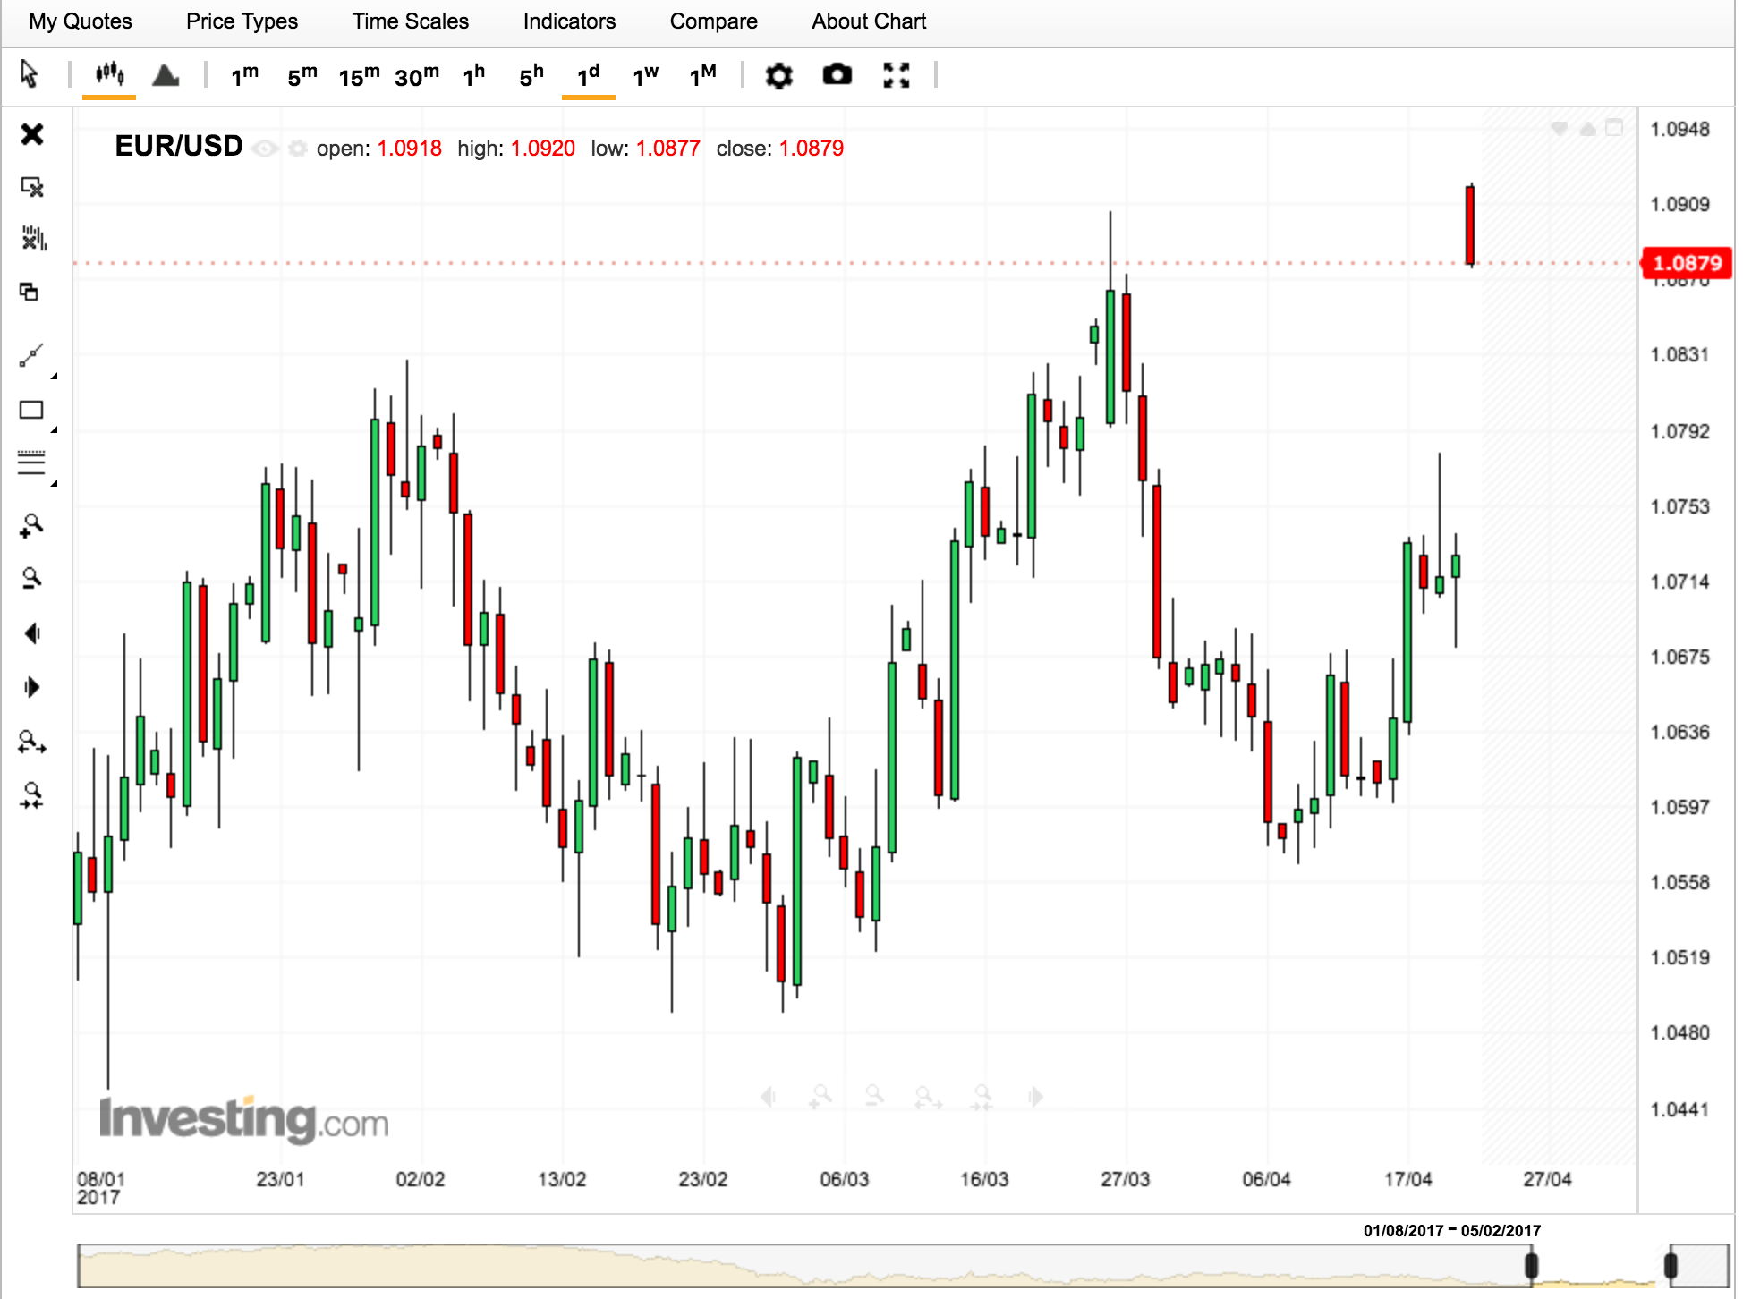Click the open value 1.0918
This screenshot has width=1743, height=1299.
pos(410,149)
